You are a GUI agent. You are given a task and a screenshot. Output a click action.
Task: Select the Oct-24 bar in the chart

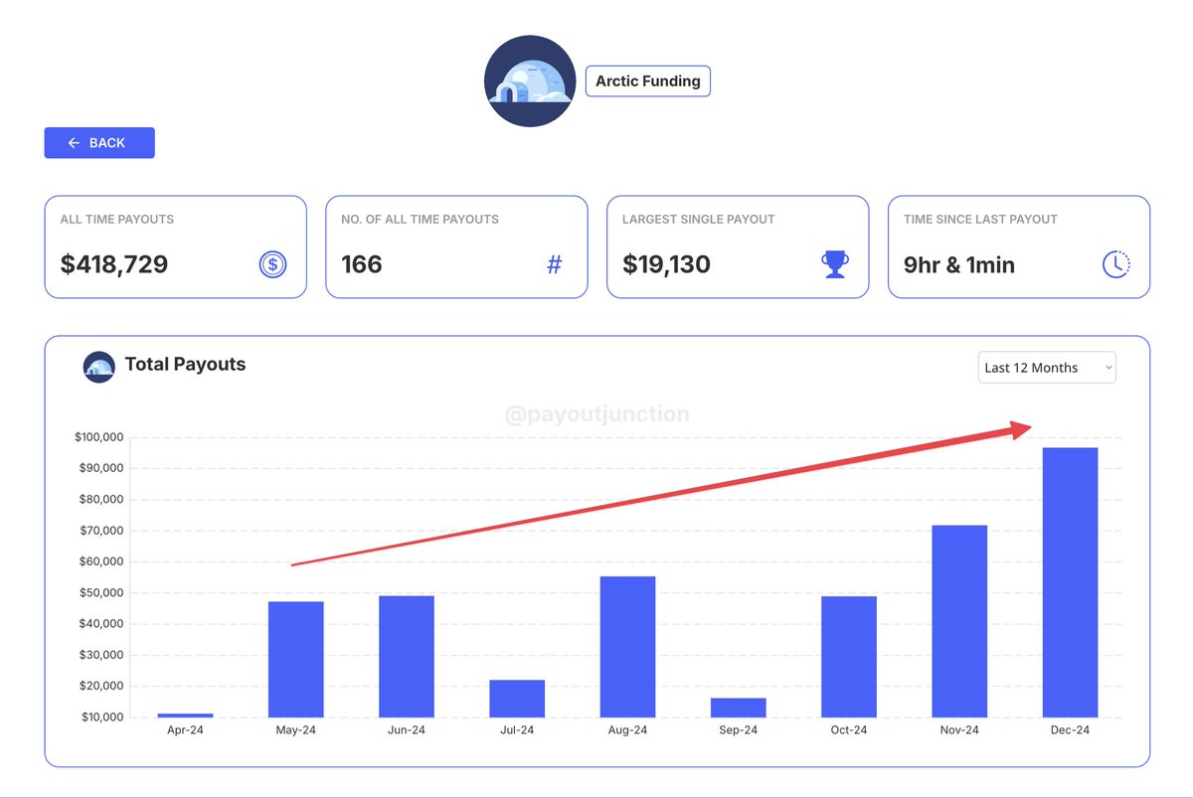point(849,657)
